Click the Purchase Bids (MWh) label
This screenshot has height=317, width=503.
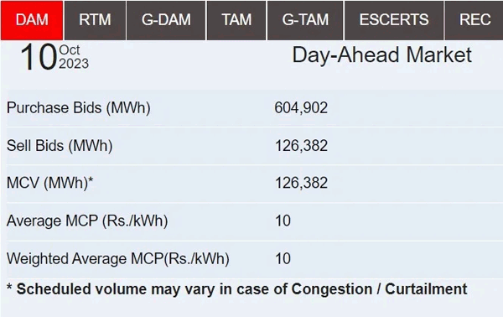(x=79, y=108)
